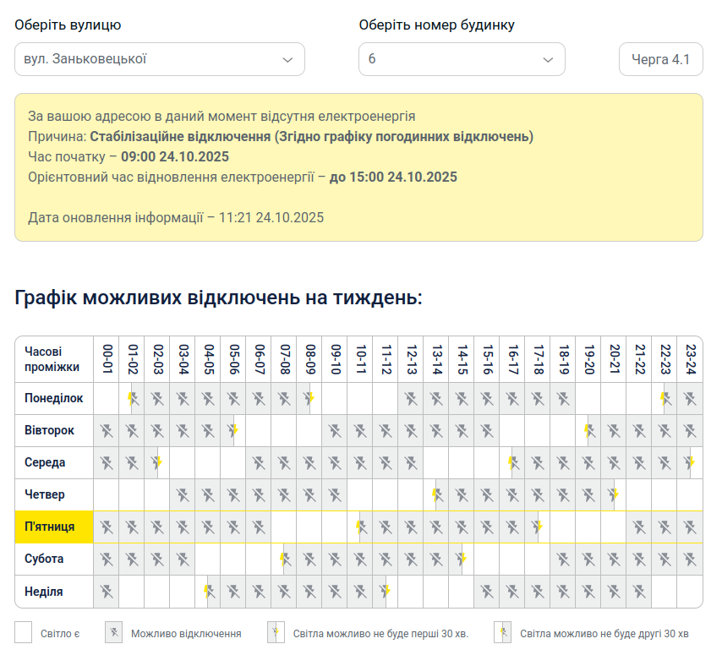Select the Четвер row label
Image resolution: width=722 pixels, height=666 pixels.
(45, 494)
